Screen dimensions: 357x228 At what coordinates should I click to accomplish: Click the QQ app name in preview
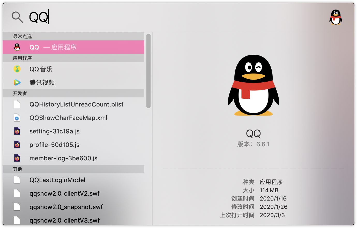tap(254, 133)
